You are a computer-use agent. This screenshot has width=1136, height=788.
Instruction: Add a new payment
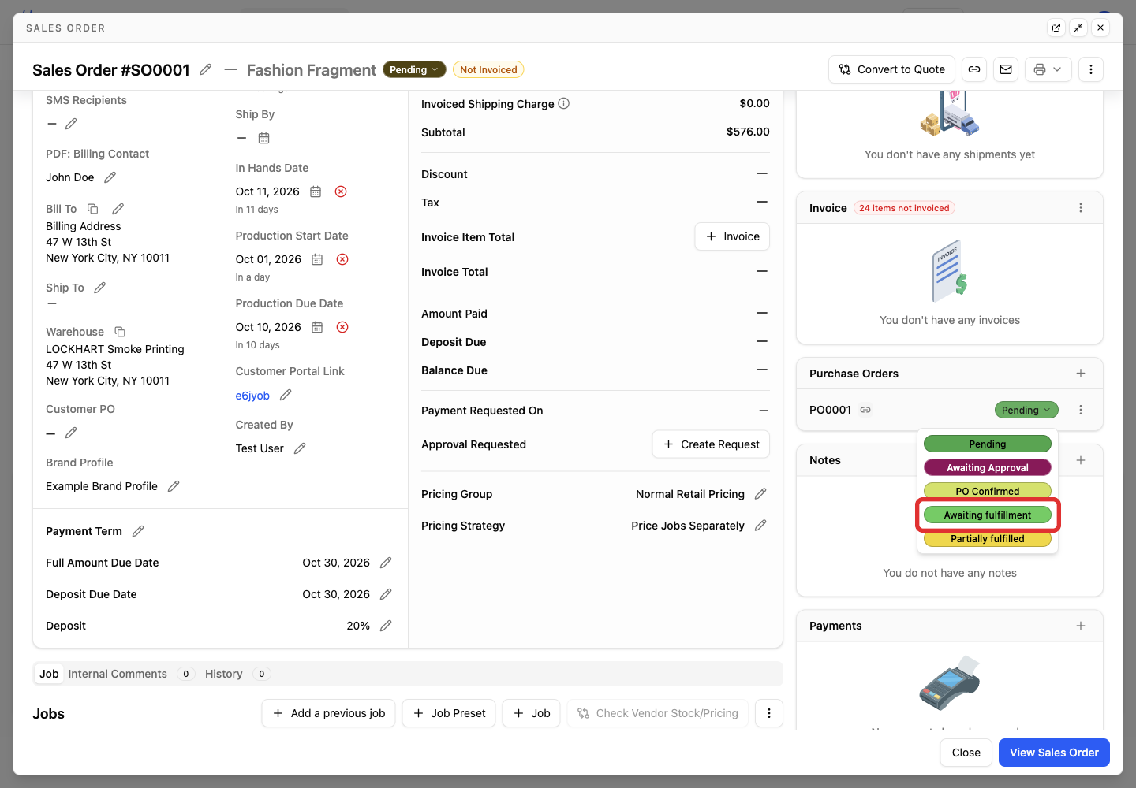[x=1081, y=626]
